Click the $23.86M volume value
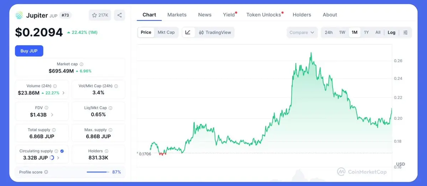Screen dimensions: 427x186 (x=28, y=93)
